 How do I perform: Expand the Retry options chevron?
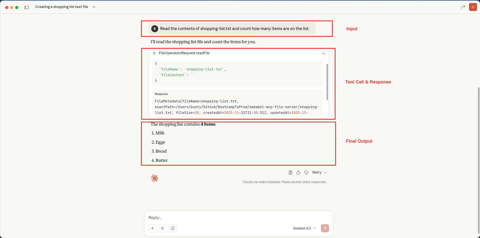(x=325, y=173)
